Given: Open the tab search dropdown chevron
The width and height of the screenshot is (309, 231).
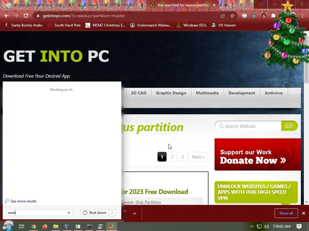Looking at the screenshot, I should pyautogui.click(x=260, y=4).
